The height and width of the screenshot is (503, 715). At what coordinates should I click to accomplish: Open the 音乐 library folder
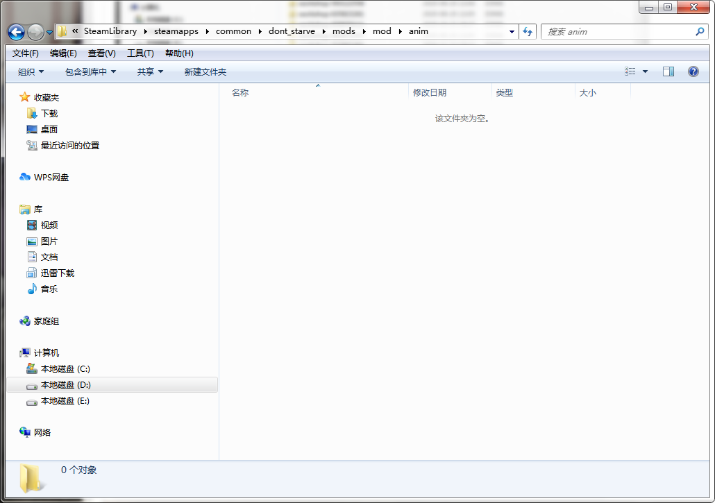49,289
